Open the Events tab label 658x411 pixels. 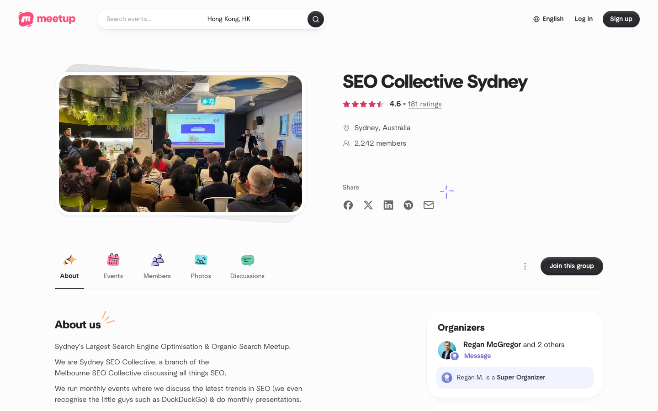(113, 276)
